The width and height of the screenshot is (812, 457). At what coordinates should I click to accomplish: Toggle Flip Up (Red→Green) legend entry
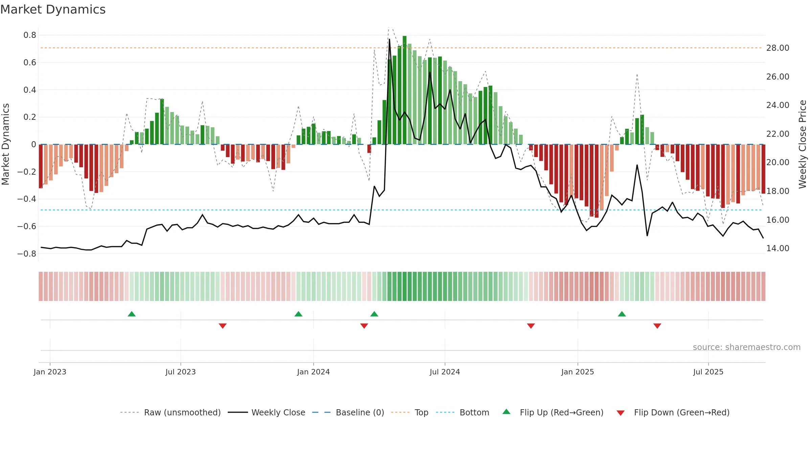click(553, 412)
